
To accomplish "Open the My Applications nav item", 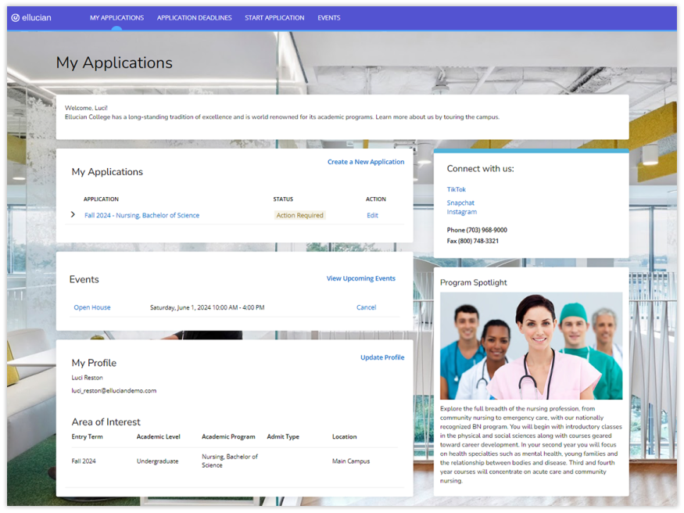I will coord(116,17).
